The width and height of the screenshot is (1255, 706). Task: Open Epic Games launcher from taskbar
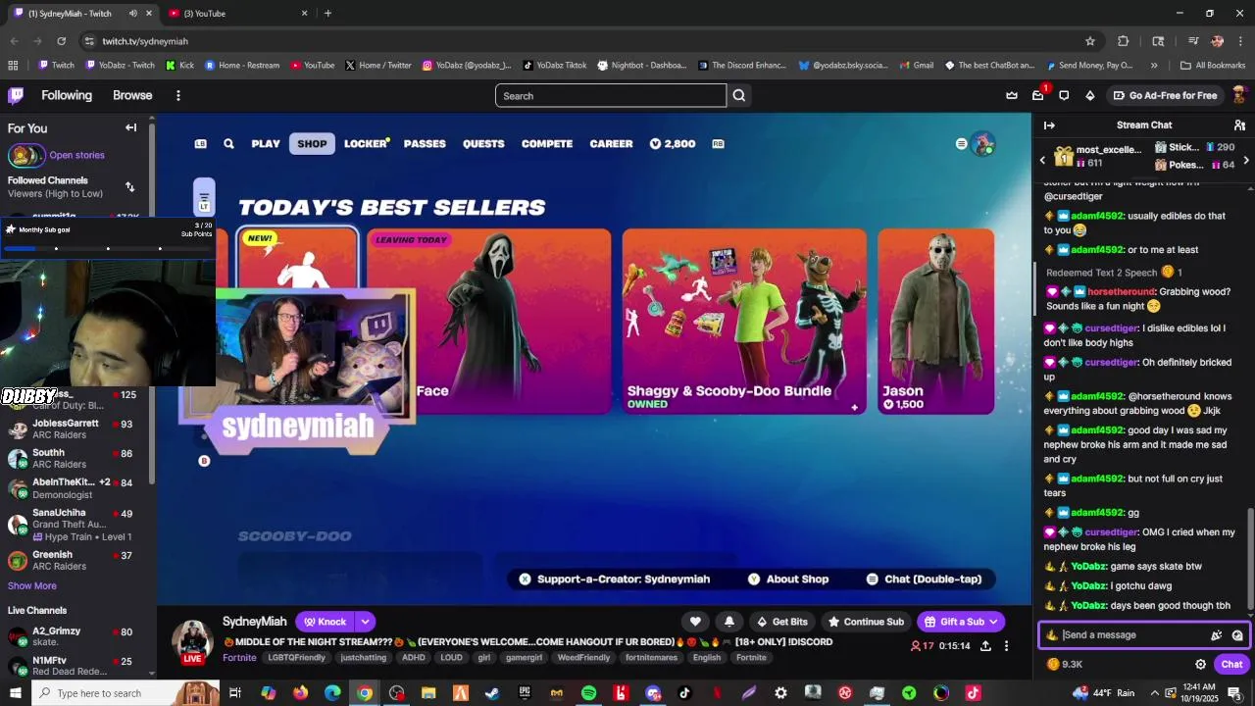point(525,693)
